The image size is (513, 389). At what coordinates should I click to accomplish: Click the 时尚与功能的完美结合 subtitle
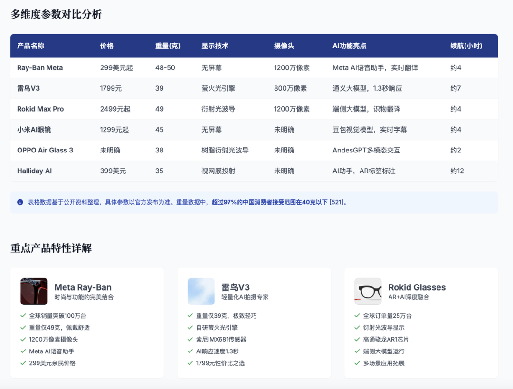[x=84, y=297]
